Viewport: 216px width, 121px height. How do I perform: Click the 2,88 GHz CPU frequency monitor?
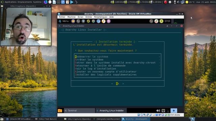[x=117, y=2]
